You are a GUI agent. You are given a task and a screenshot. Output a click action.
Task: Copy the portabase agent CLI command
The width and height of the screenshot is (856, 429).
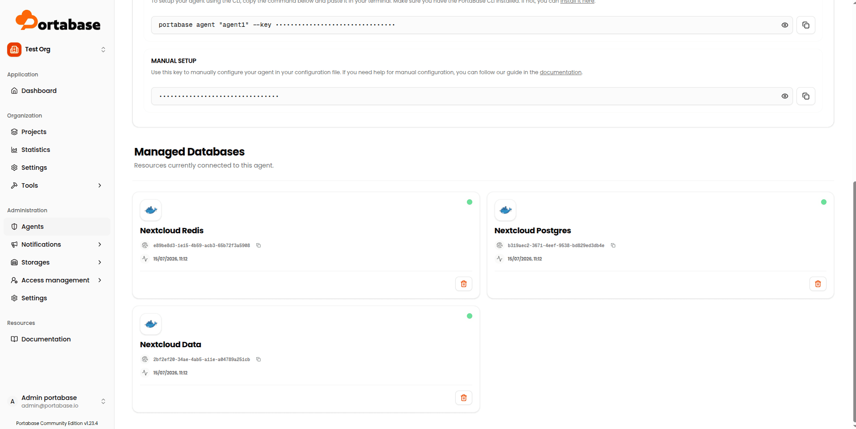pyautogui.click(x=806, y=25)
